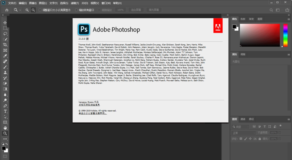Select the Move tool
Image resolution: width=292 pixels, height=160 pixels.
pos(5,22)
